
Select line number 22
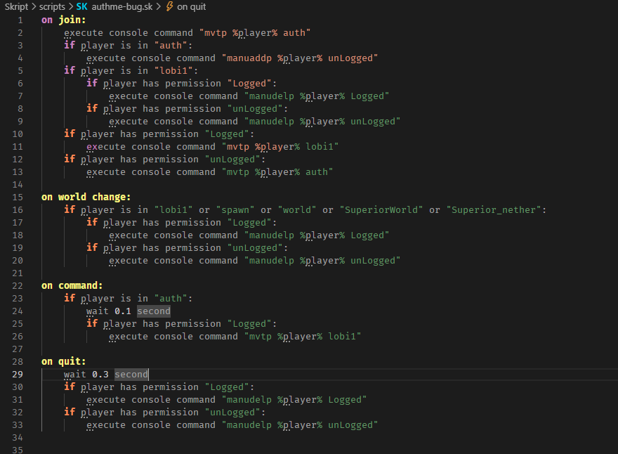pyautogui.click(x=18, y=286)
